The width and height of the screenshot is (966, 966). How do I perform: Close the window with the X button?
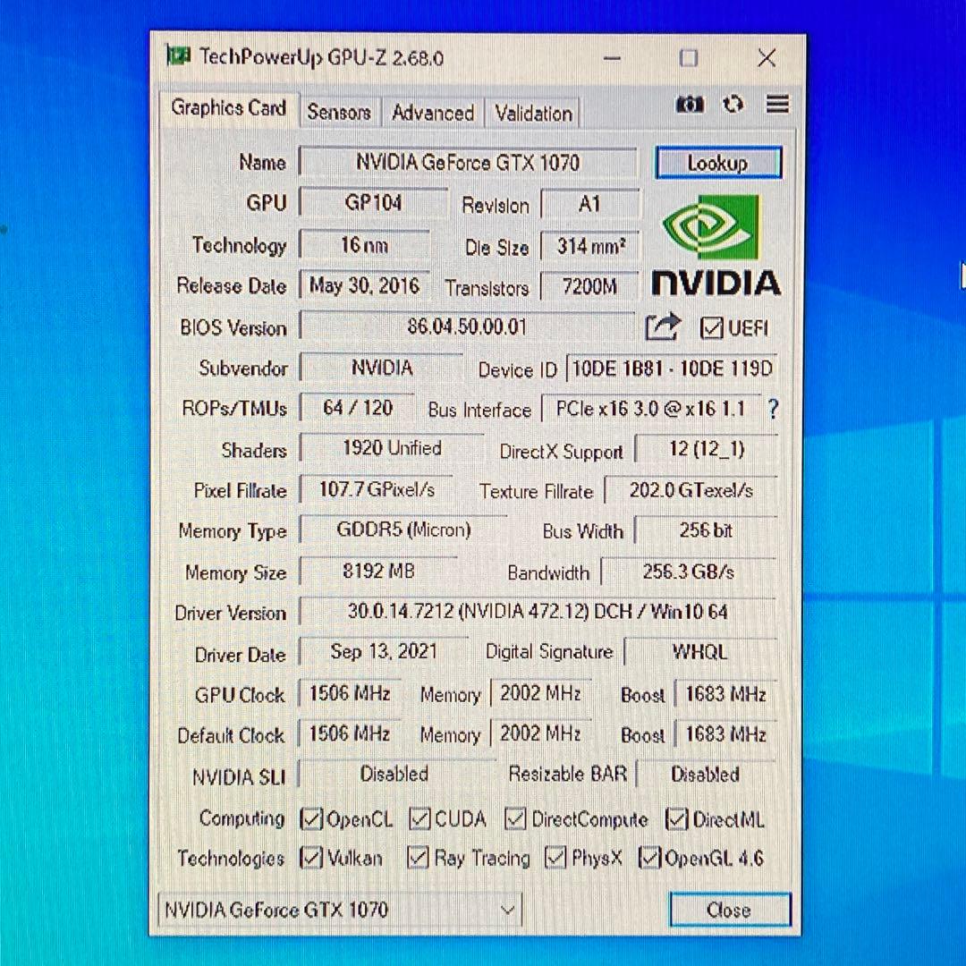(767, 58)
